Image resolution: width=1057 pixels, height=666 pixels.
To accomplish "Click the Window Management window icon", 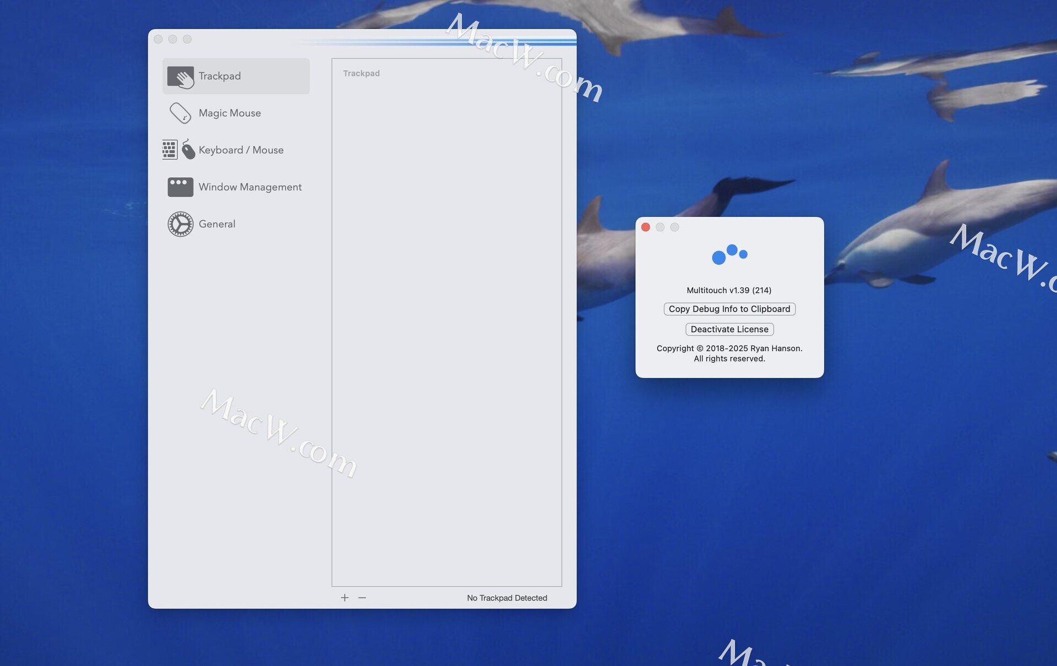I will click(x=180, y=187).
